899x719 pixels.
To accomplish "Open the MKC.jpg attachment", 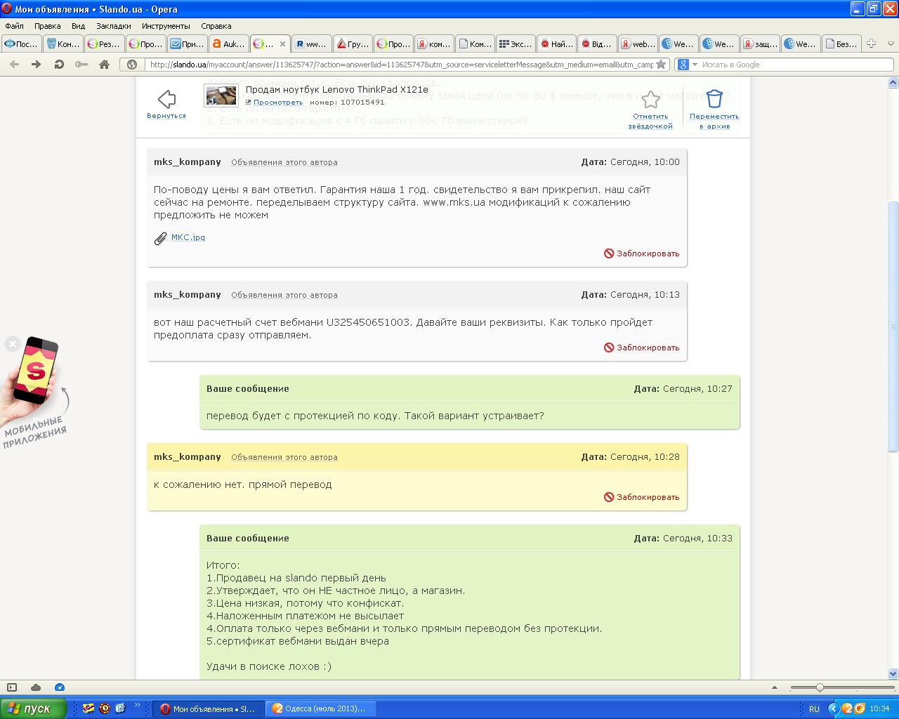I will coord(188,237).
